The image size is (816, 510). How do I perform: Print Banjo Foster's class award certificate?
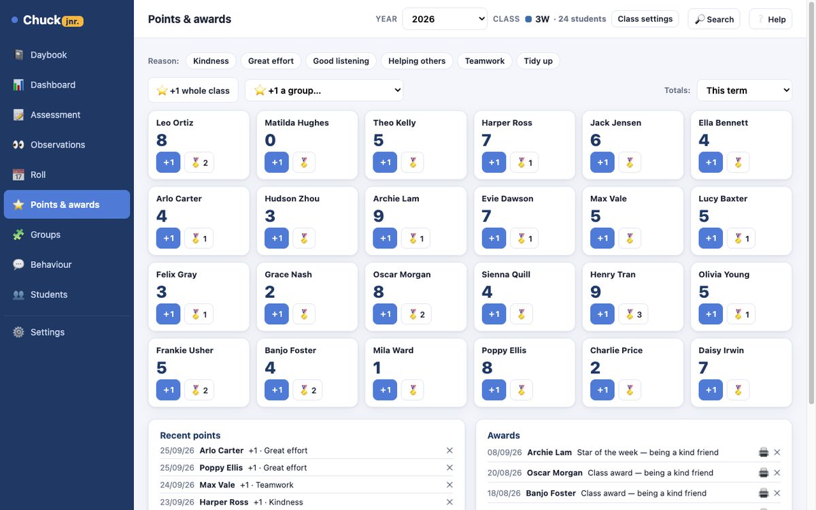click(x=764, y=494)
